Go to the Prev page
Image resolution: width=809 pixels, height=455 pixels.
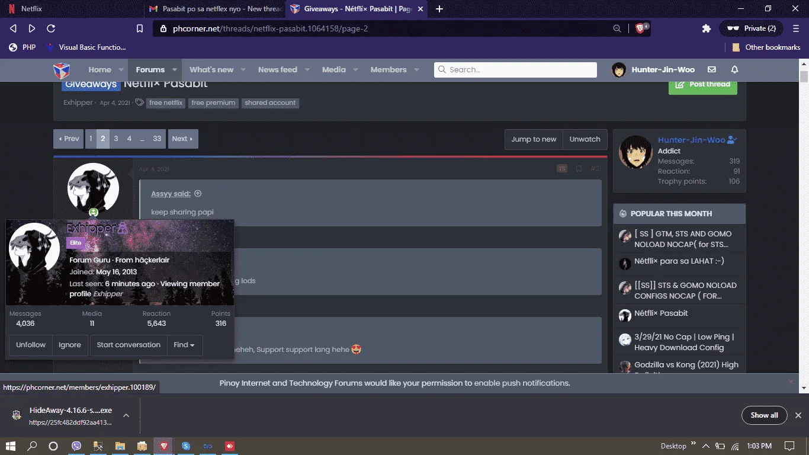click(x=69, y=139)
